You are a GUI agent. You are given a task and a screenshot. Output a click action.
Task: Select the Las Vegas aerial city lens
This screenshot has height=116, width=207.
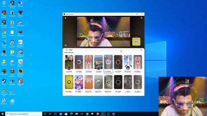pyautogui.click(x=98, y=62)
